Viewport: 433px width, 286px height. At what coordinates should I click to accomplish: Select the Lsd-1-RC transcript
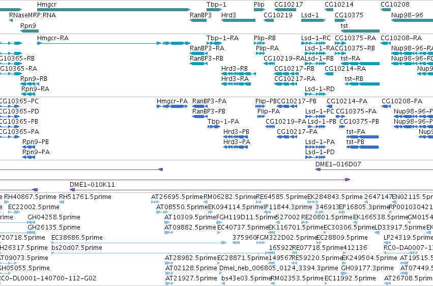(x=313, y=43)
